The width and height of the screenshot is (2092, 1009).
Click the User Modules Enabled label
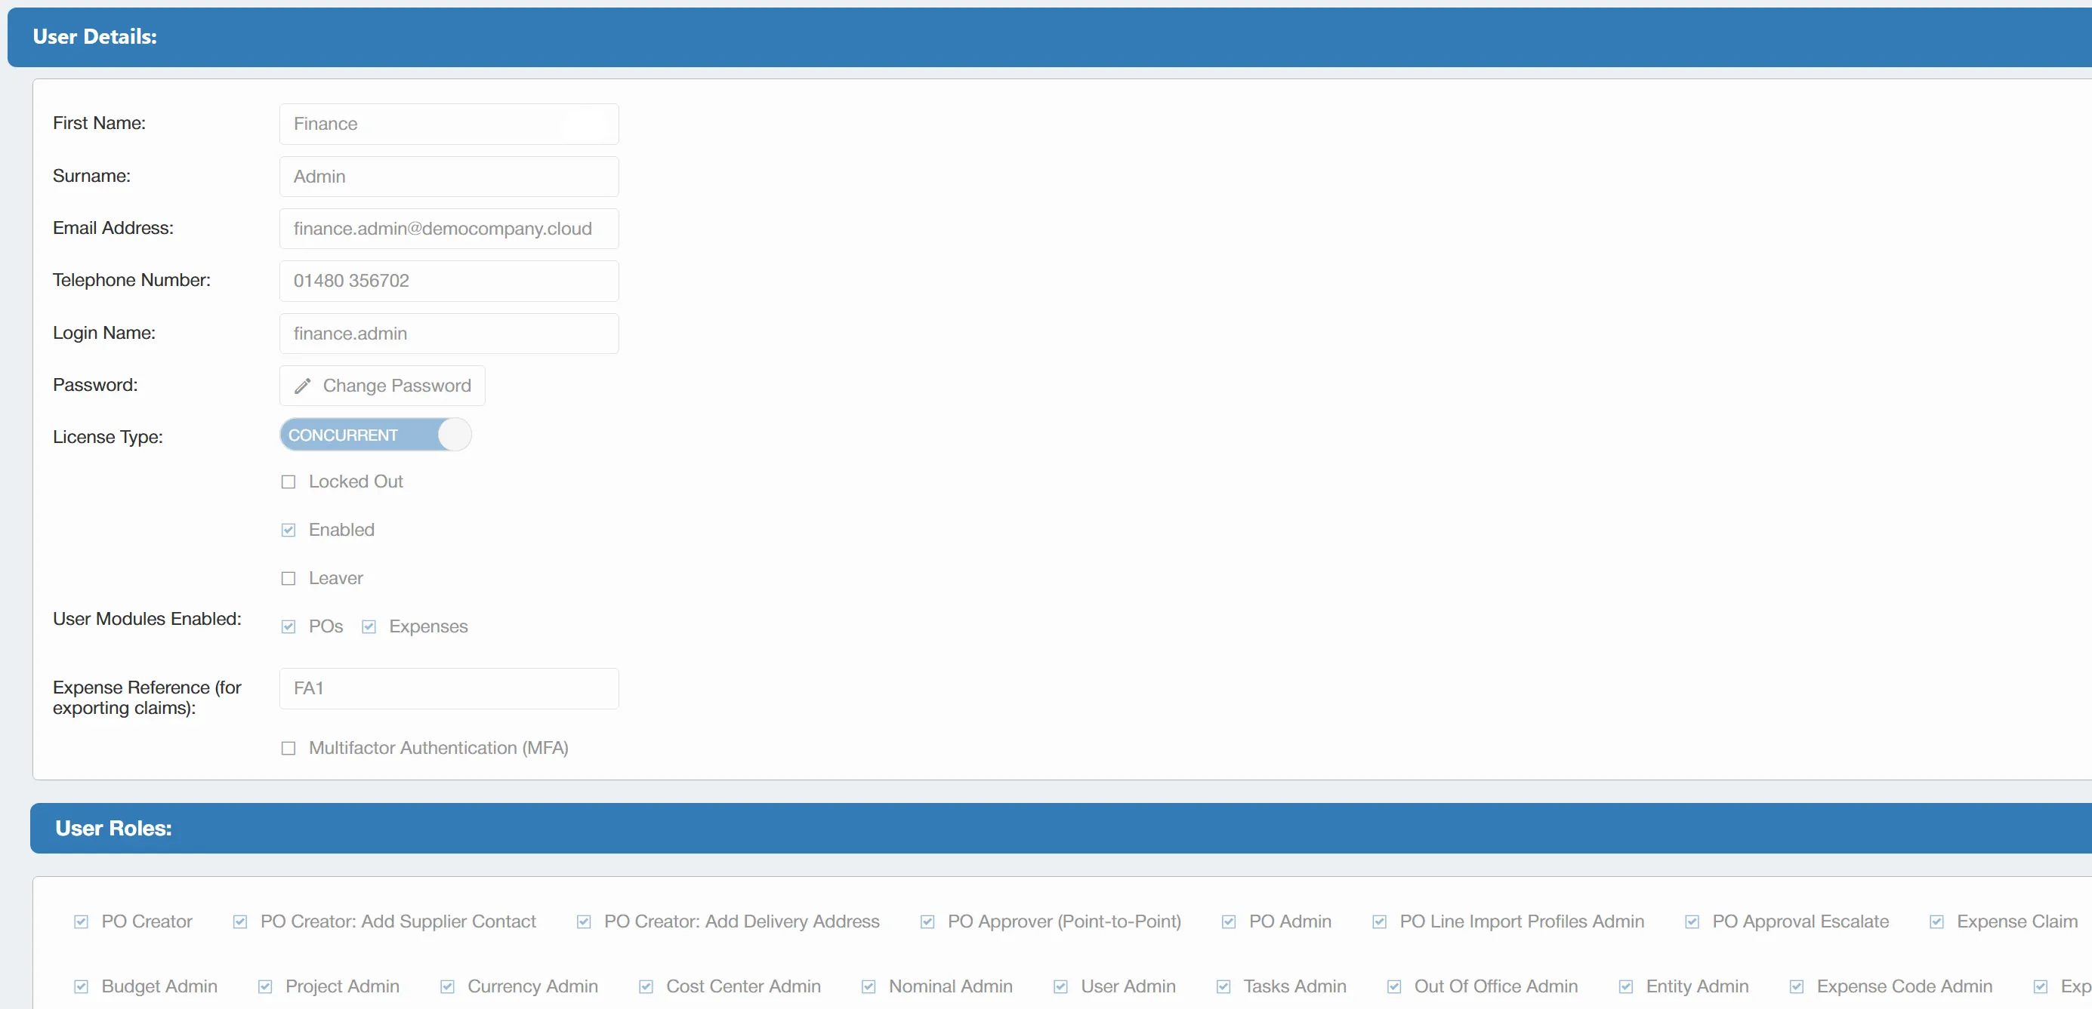(x=147, y=619)
